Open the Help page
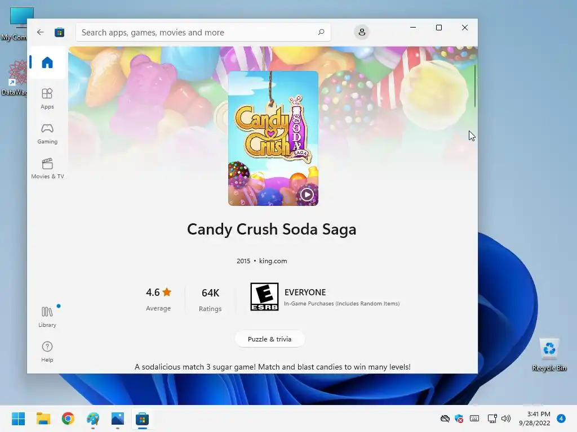The width and height of the screenshot is (577, 432). pyautogui.click(x=47, y=352)
